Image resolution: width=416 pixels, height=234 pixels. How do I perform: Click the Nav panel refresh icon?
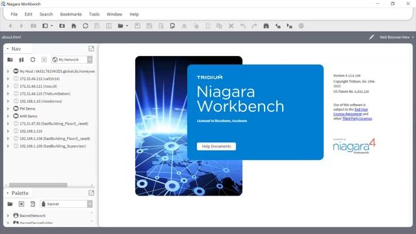(32, 60)
